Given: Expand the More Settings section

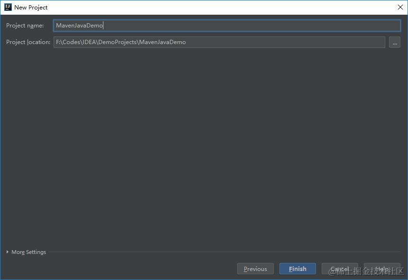Looking at the screenshot, I should [26, 252].
